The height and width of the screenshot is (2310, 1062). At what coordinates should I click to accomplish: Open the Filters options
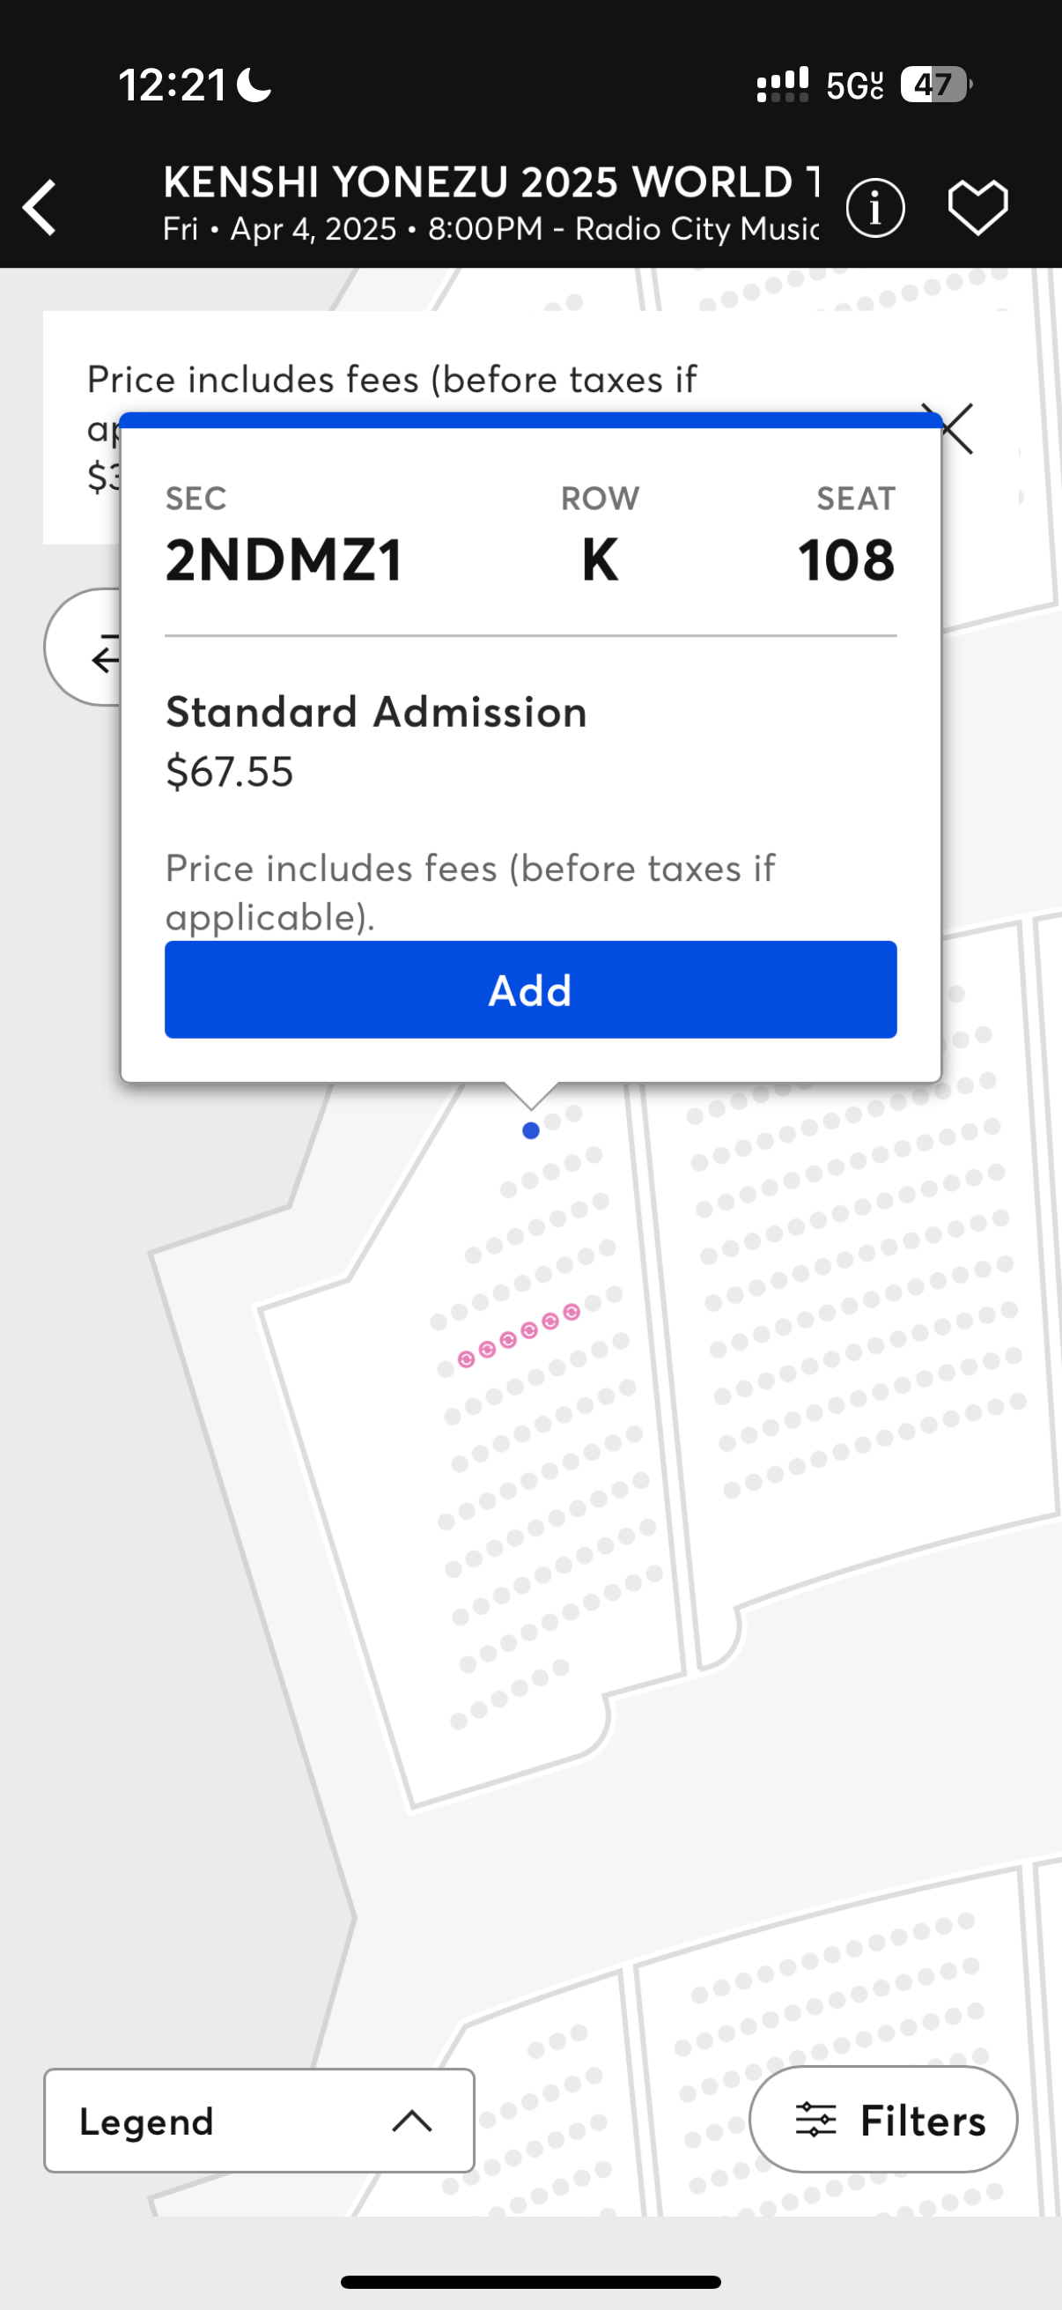882,2120
